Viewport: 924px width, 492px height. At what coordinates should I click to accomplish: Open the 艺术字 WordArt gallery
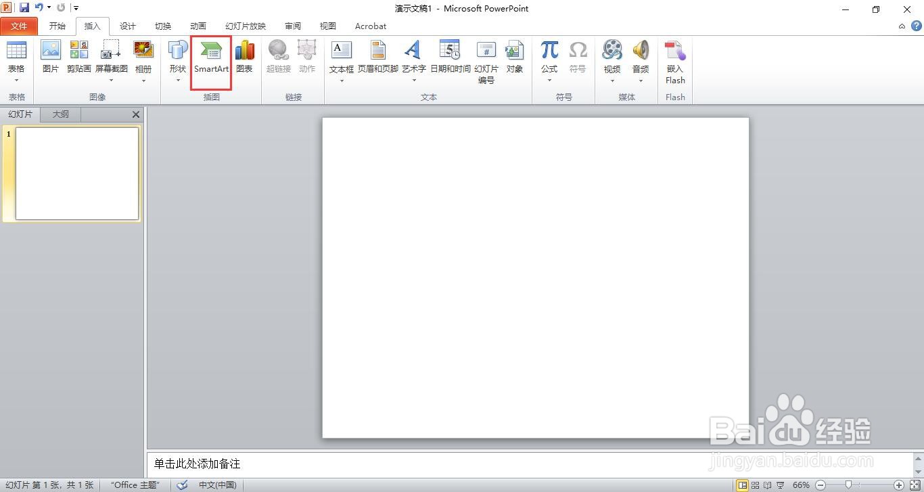[413, 50]
